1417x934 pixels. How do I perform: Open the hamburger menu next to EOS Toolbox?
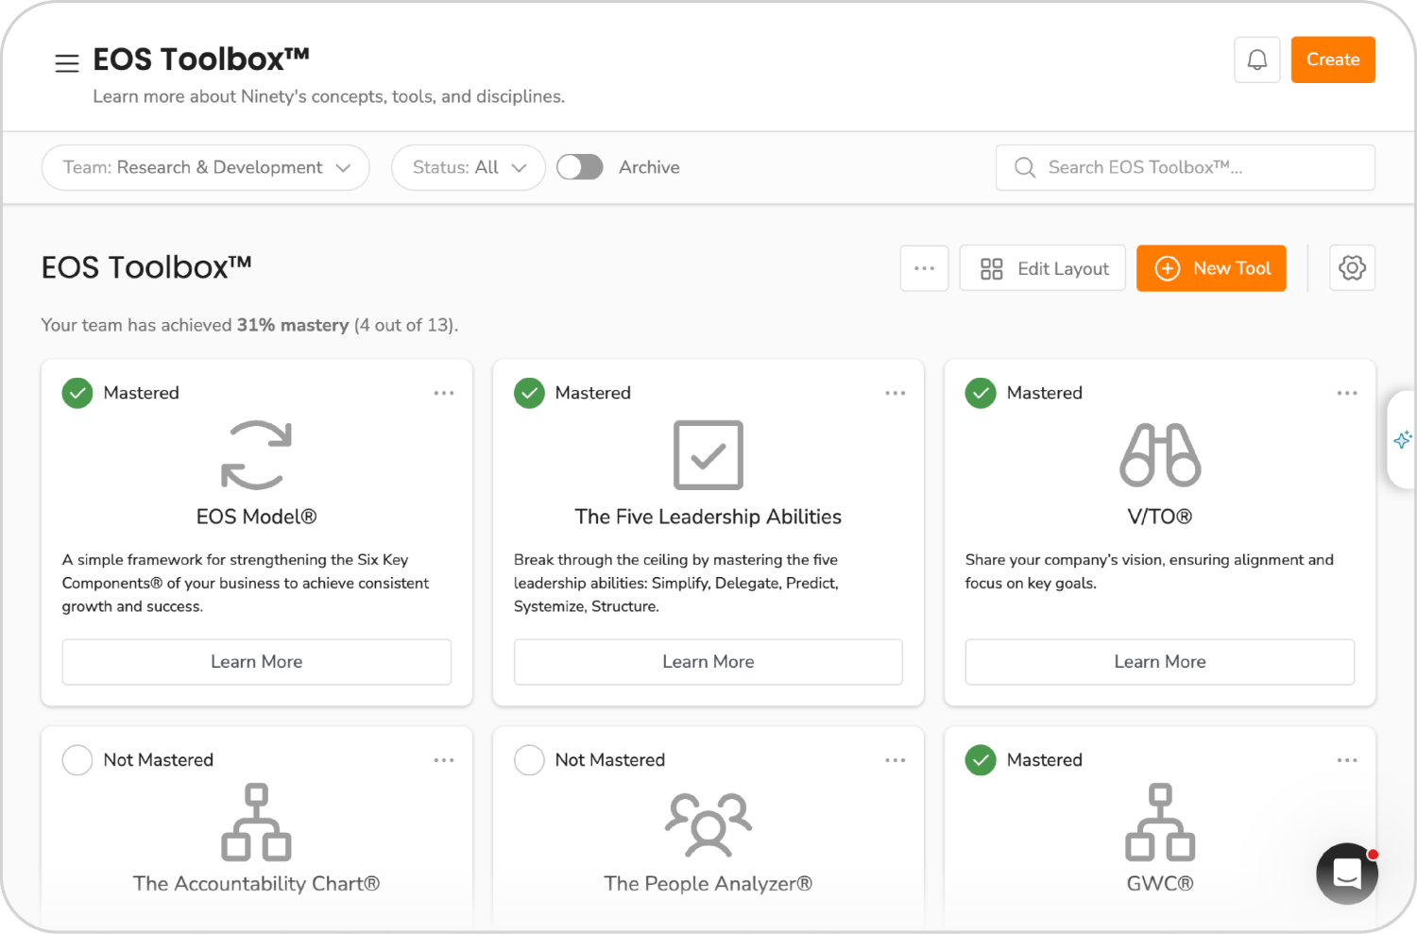click(x=66, y=62)
